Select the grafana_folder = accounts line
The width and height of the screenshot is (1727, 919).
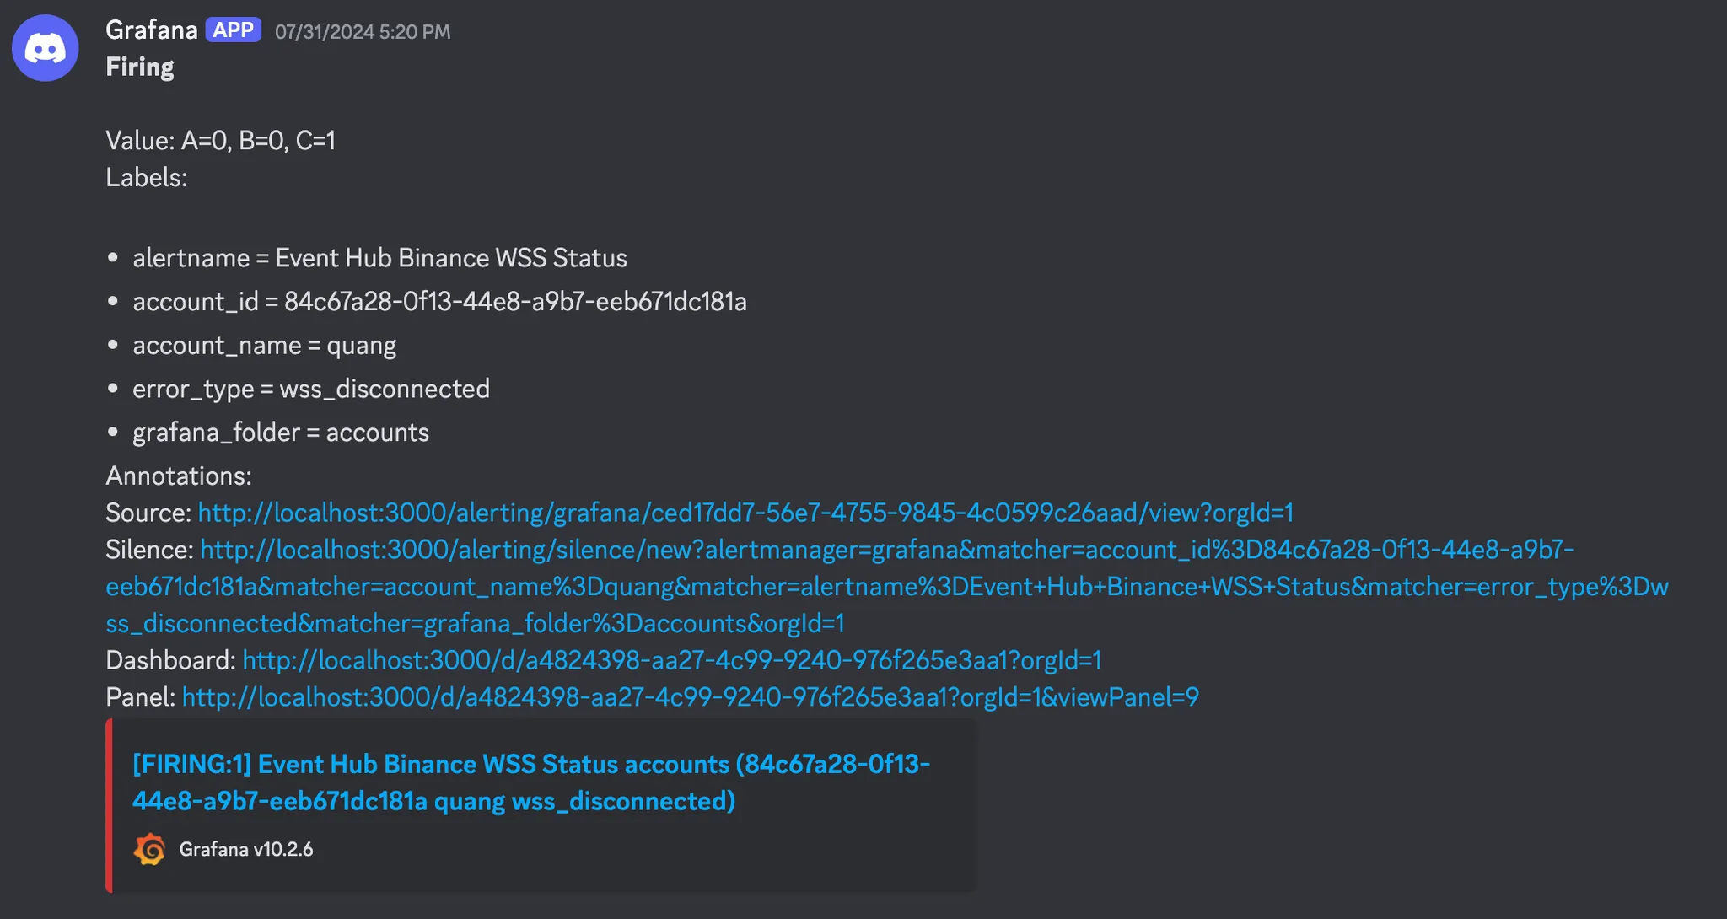click(281, 433)
